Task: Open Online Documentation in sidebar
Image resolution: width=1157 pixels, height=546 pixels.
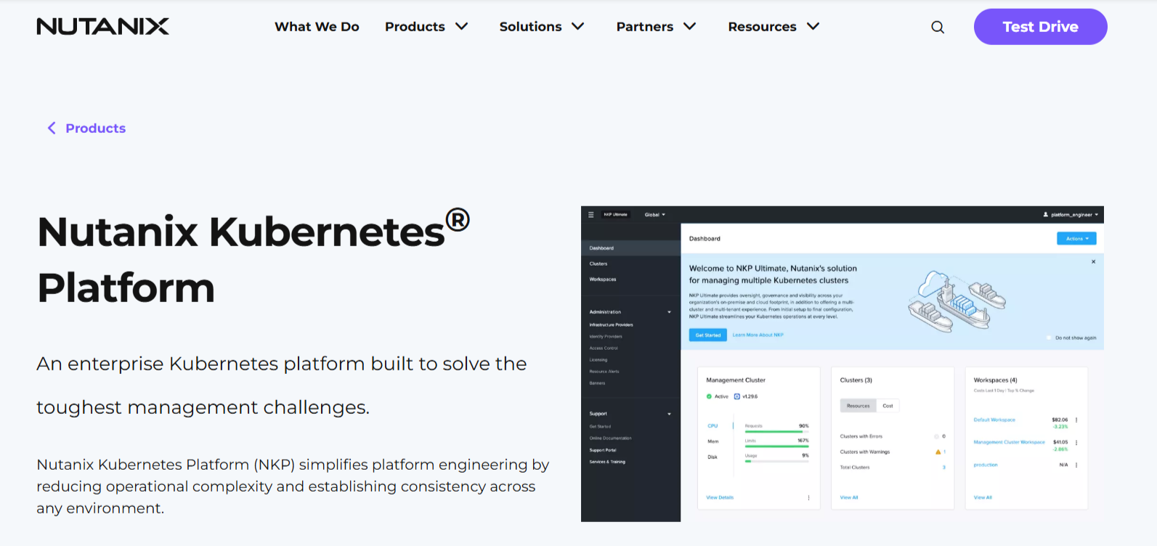Action: coord(610,439)
